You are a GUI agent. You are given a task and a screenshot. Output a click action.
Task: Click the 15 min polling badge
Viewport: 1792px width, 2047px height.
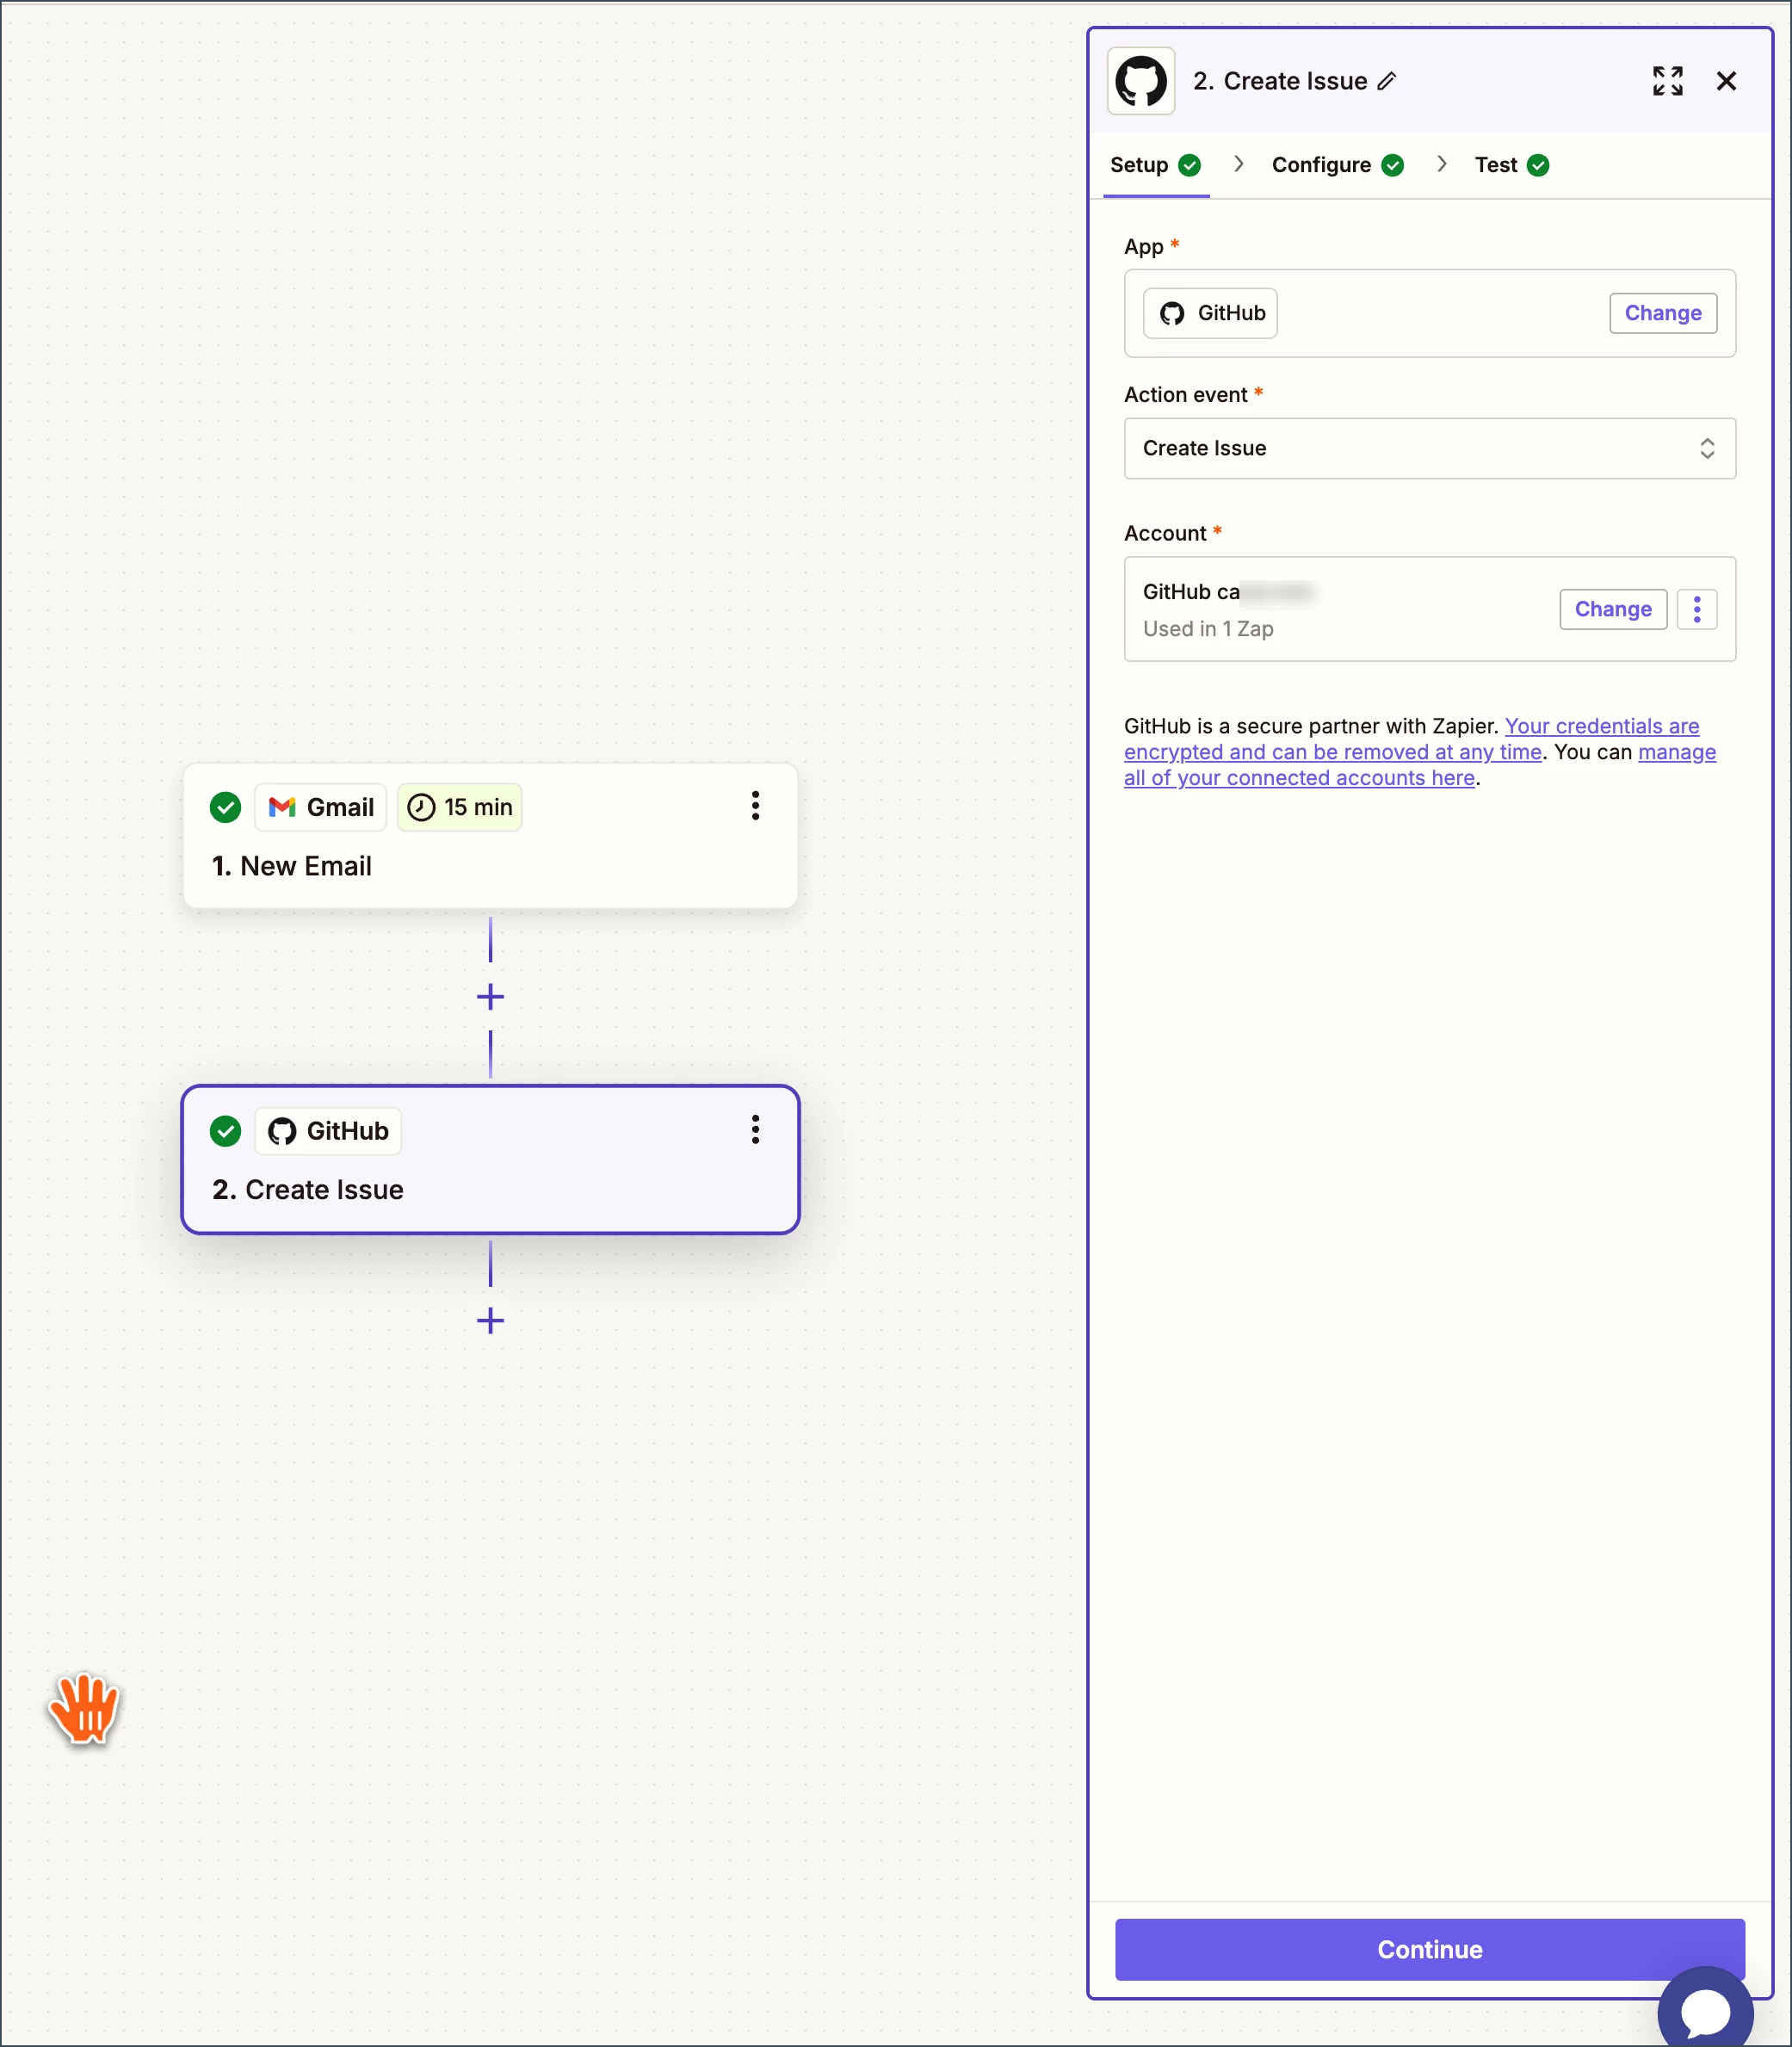[x=460, y=807]
